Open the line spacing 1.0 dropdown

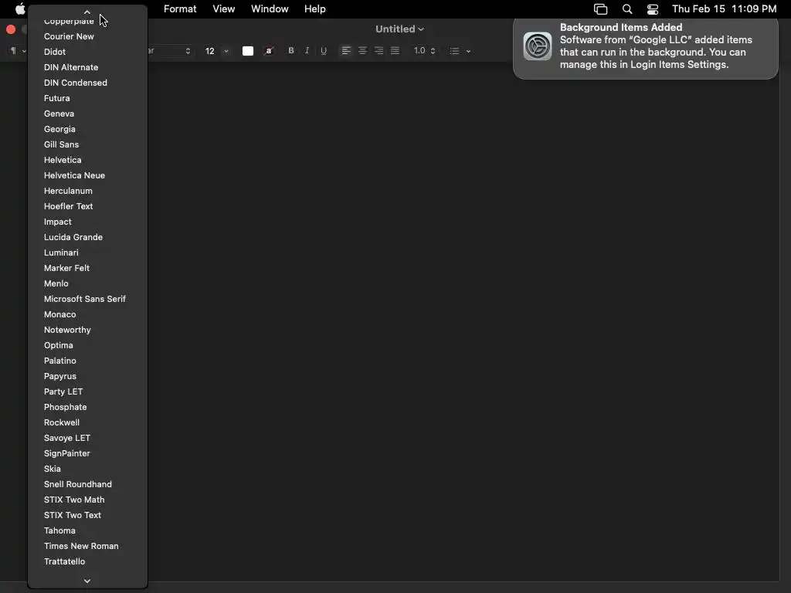click(424, 50)
